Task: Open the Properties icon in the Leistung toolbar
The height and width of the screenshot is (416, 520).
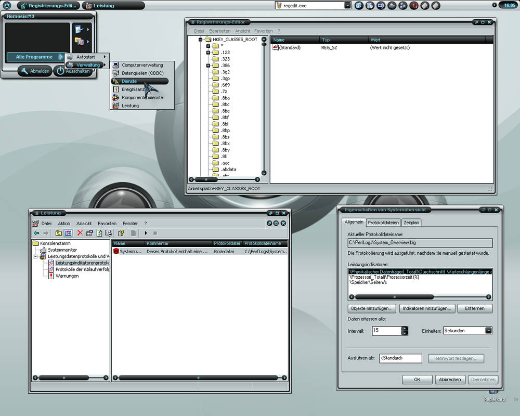Action: (x=90, y=233)
